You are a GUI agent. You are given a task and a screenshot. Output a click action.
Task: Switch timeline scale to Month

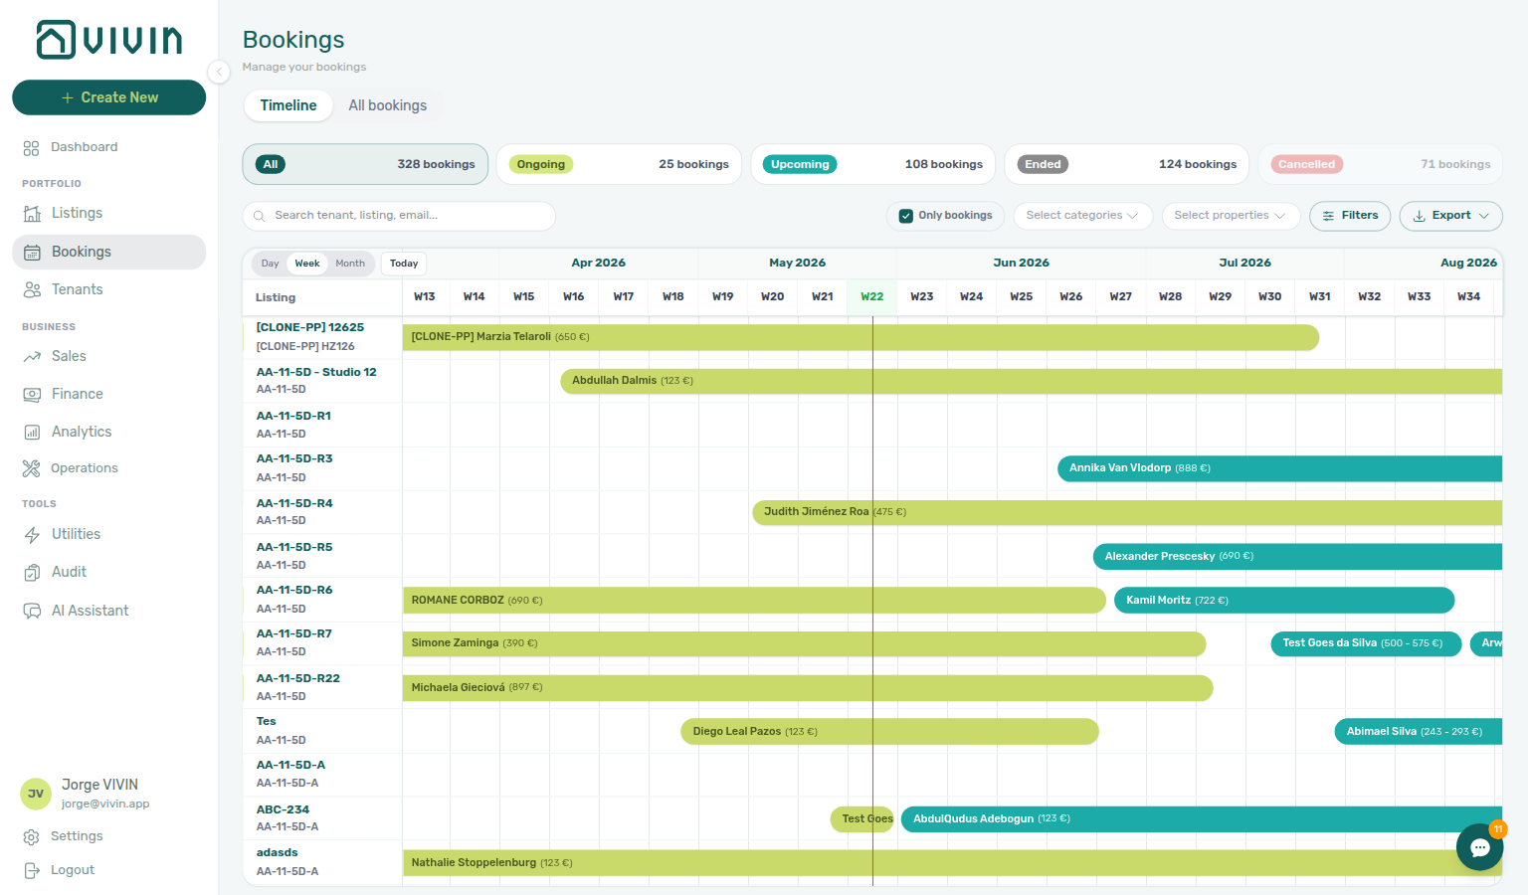pos(350,264)
